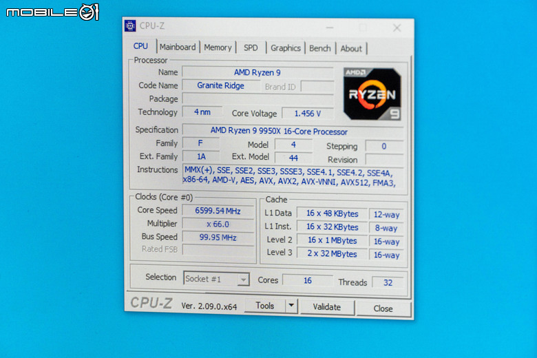537x358 pixels.
Task: Open the About tab
Action: point(351,49)
